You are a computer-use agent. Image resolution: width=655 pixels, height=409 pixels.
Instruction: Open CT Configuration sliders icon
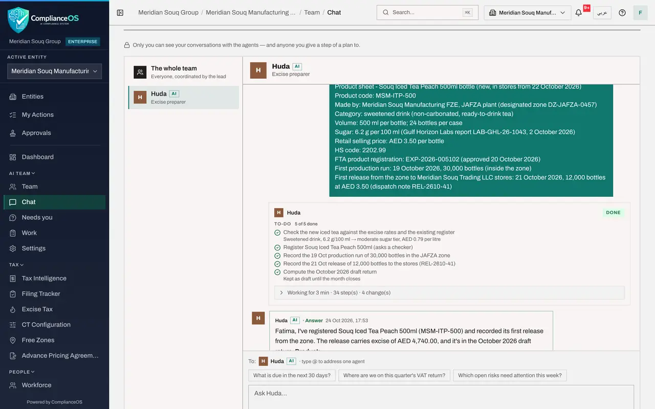click(x=13, y=325)
